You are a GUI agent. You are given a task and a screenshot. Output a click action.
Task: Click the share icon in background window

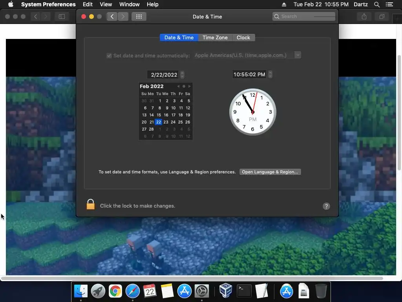pos(364,17)
